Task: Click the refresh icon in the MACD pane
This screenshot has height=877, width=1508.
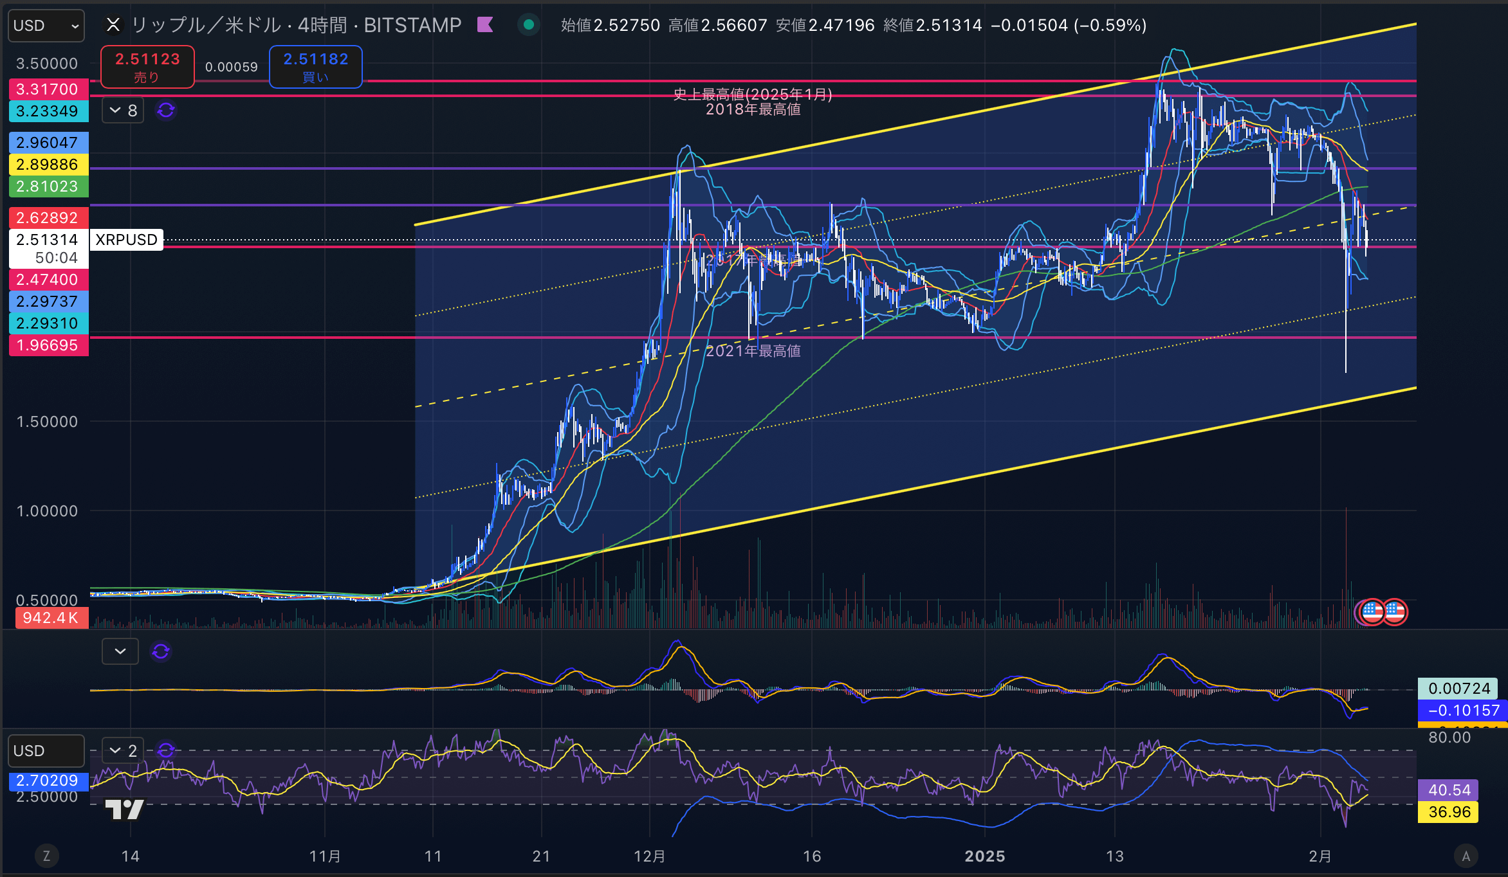Action: point(161,651)
